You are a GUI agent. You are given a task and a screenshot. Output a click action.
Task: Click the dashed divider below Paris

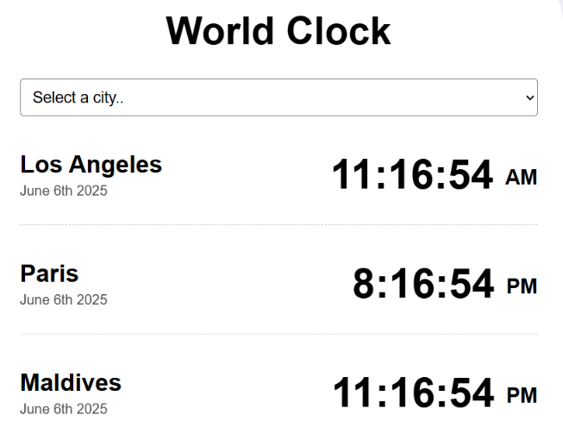278,334
